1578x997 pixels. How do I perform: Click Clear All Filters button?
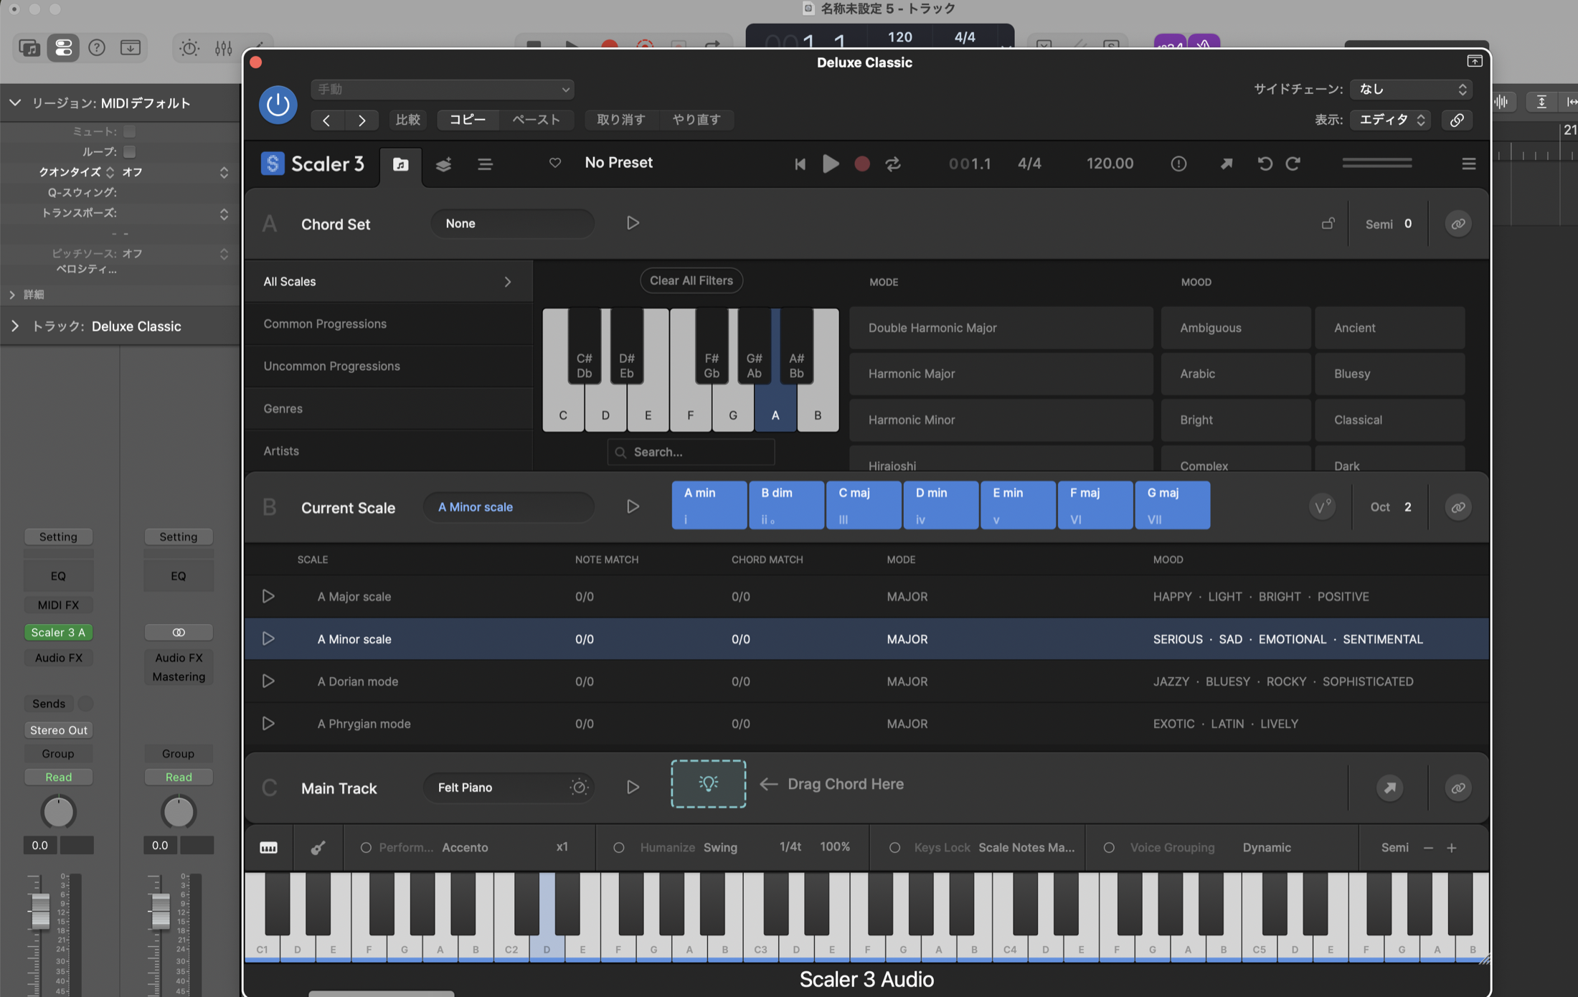point(691,280)
